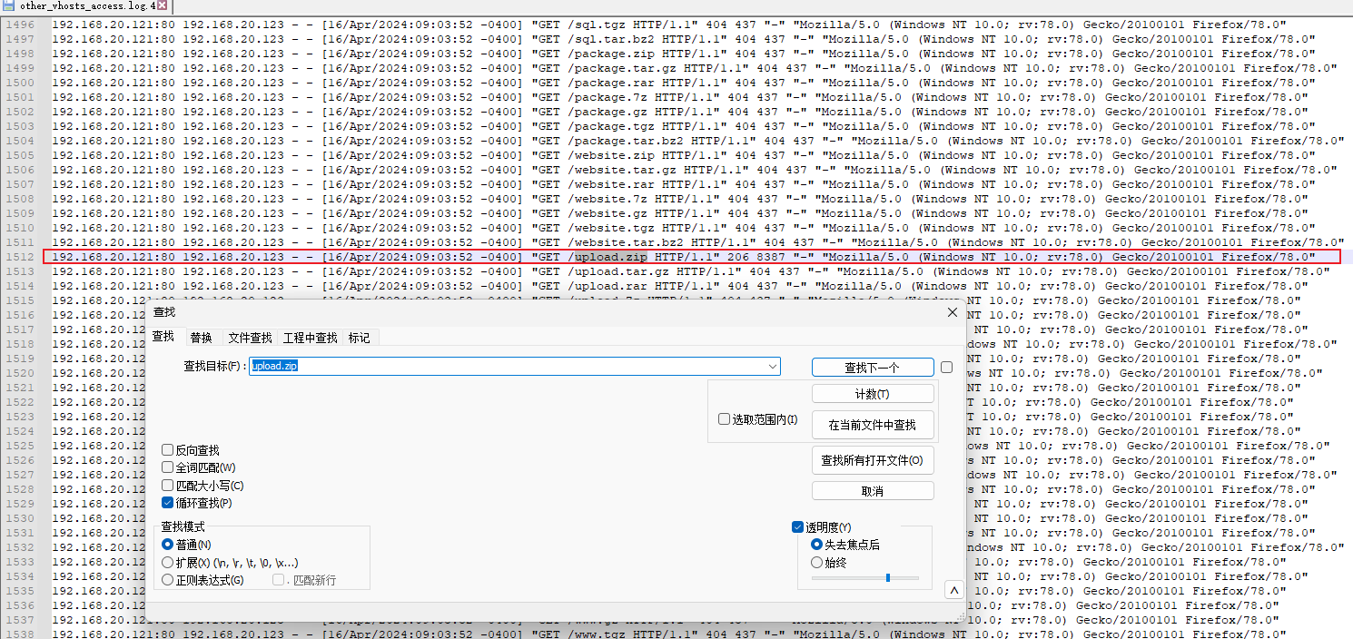This screenshot has width=1353, height=639.
Task: Click /sql.tar.bz2 in line 1497
Action: pyautogui.click(x=611, y=39)
